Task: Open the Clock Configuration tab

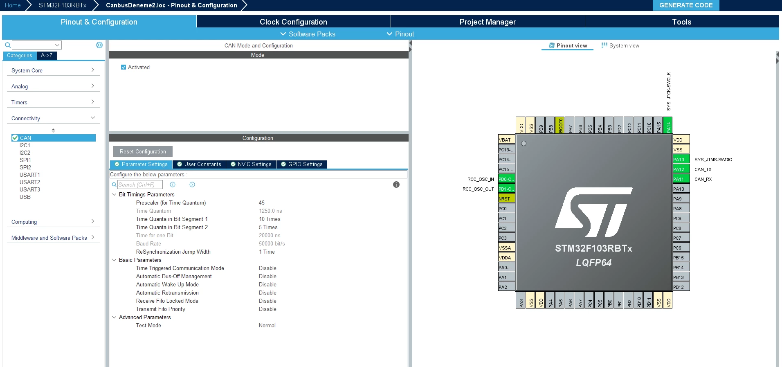Action: tap(293, 22)
